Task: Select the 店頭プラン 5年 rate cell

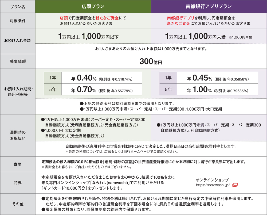Action: (x=52, y=90)
